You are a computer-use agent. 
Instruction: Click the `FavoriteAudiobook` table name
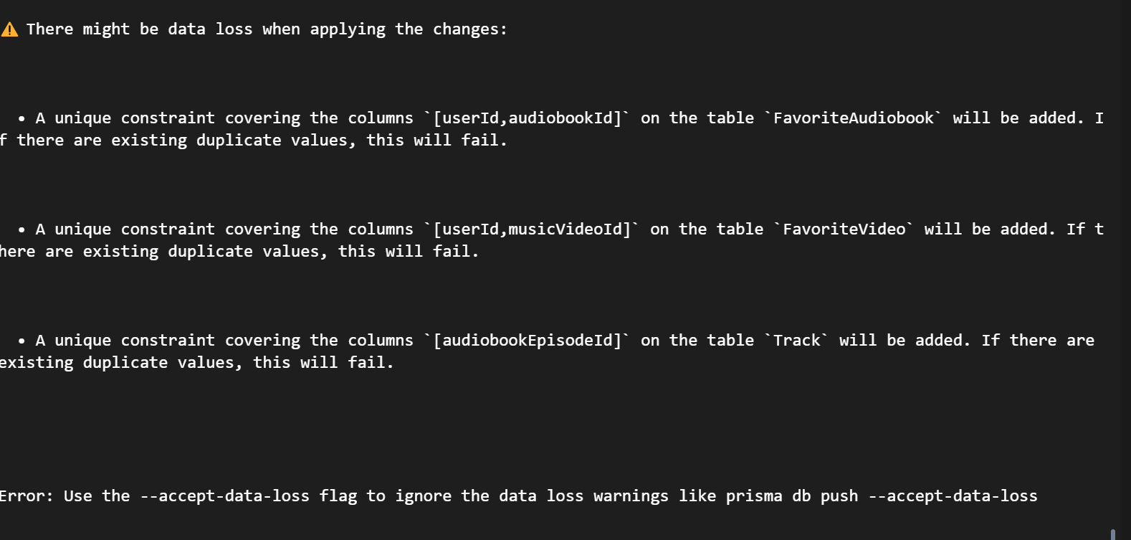(853, 118)
